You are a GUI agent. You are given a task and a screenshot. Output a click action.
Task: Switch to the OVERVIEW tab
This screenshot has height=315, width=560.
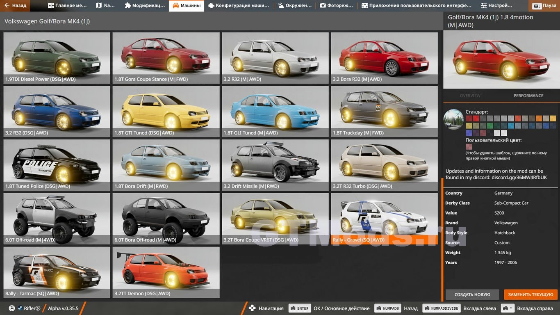470,96
